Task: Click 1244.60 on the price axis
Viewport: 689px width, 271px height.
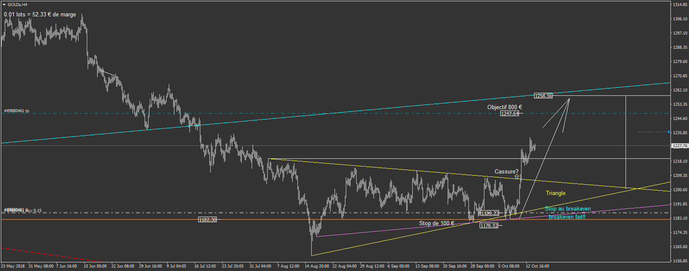Action: [680, 119]
